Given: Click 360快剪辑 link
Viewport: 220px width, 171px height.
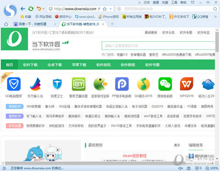Looking at the screenshot, I should [x=33, y=107].
